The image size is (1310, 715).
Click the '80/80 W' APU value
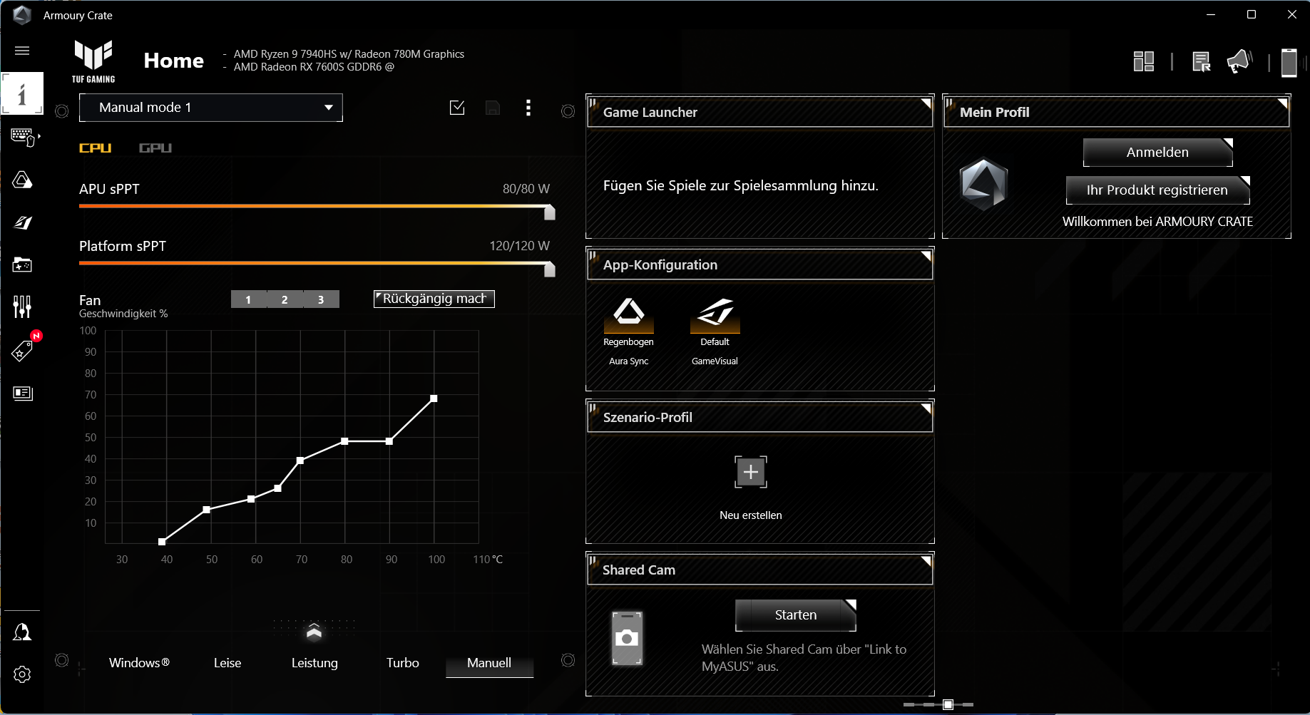[x=526, y=189]
